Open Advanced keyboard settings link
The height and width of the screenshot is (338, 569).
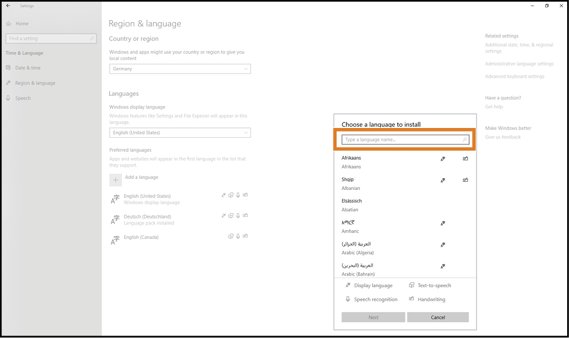514,77
